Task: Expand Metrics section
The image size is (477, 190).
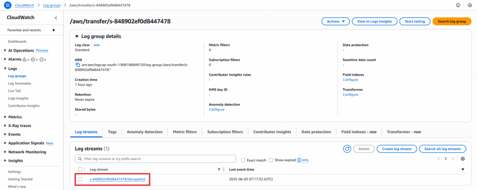Action: (x=5, y=117)
